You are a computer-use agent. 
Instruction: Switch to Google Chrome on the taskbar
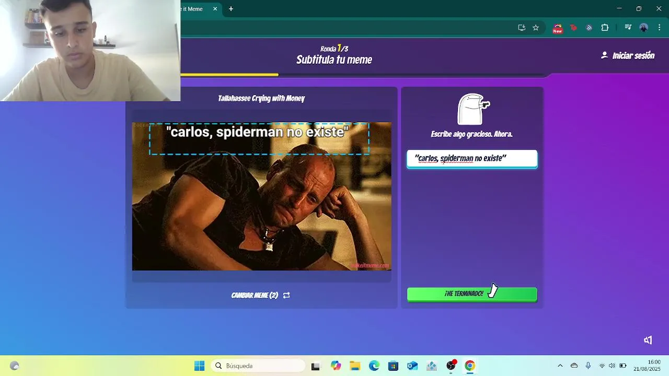(470, 366)
